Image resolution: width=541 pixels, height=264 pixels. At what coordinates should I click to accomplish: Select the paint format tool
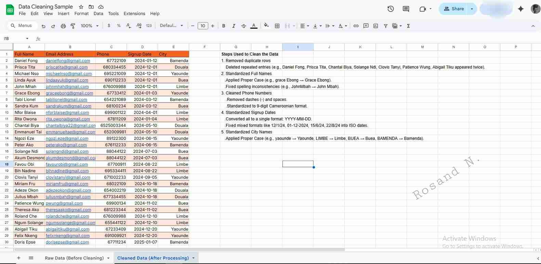pos(73,26)
